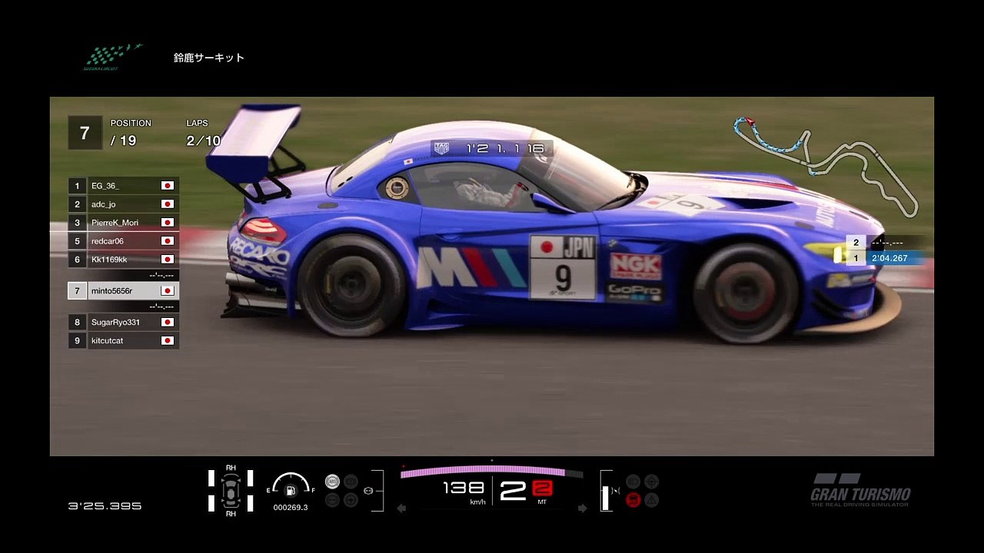The height and width of the screenshot is (553, 984).
Task: Click the red suggested gear indicator
Action: pos(543,488)
